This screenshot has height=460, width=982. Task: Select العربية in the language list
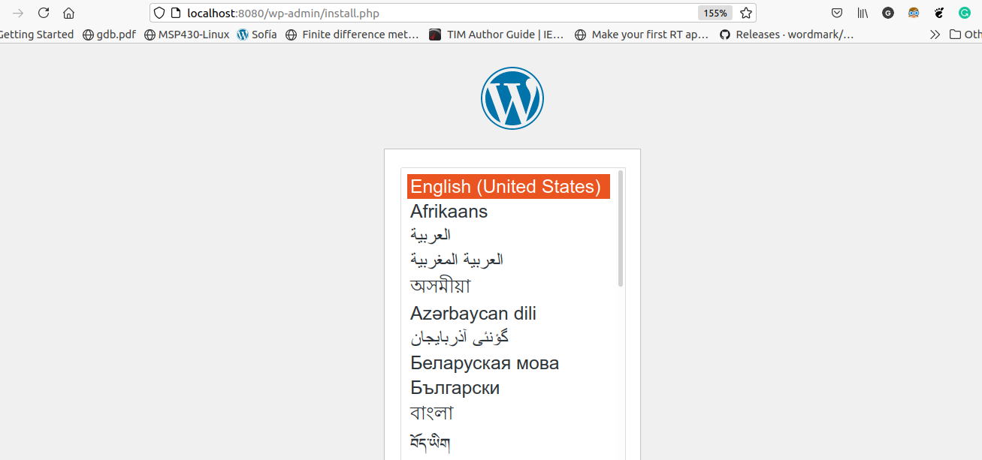(509, 235)
